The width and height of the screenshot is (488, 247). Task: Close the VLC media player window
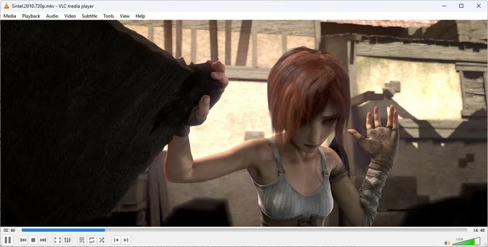(x=479, y=6)
